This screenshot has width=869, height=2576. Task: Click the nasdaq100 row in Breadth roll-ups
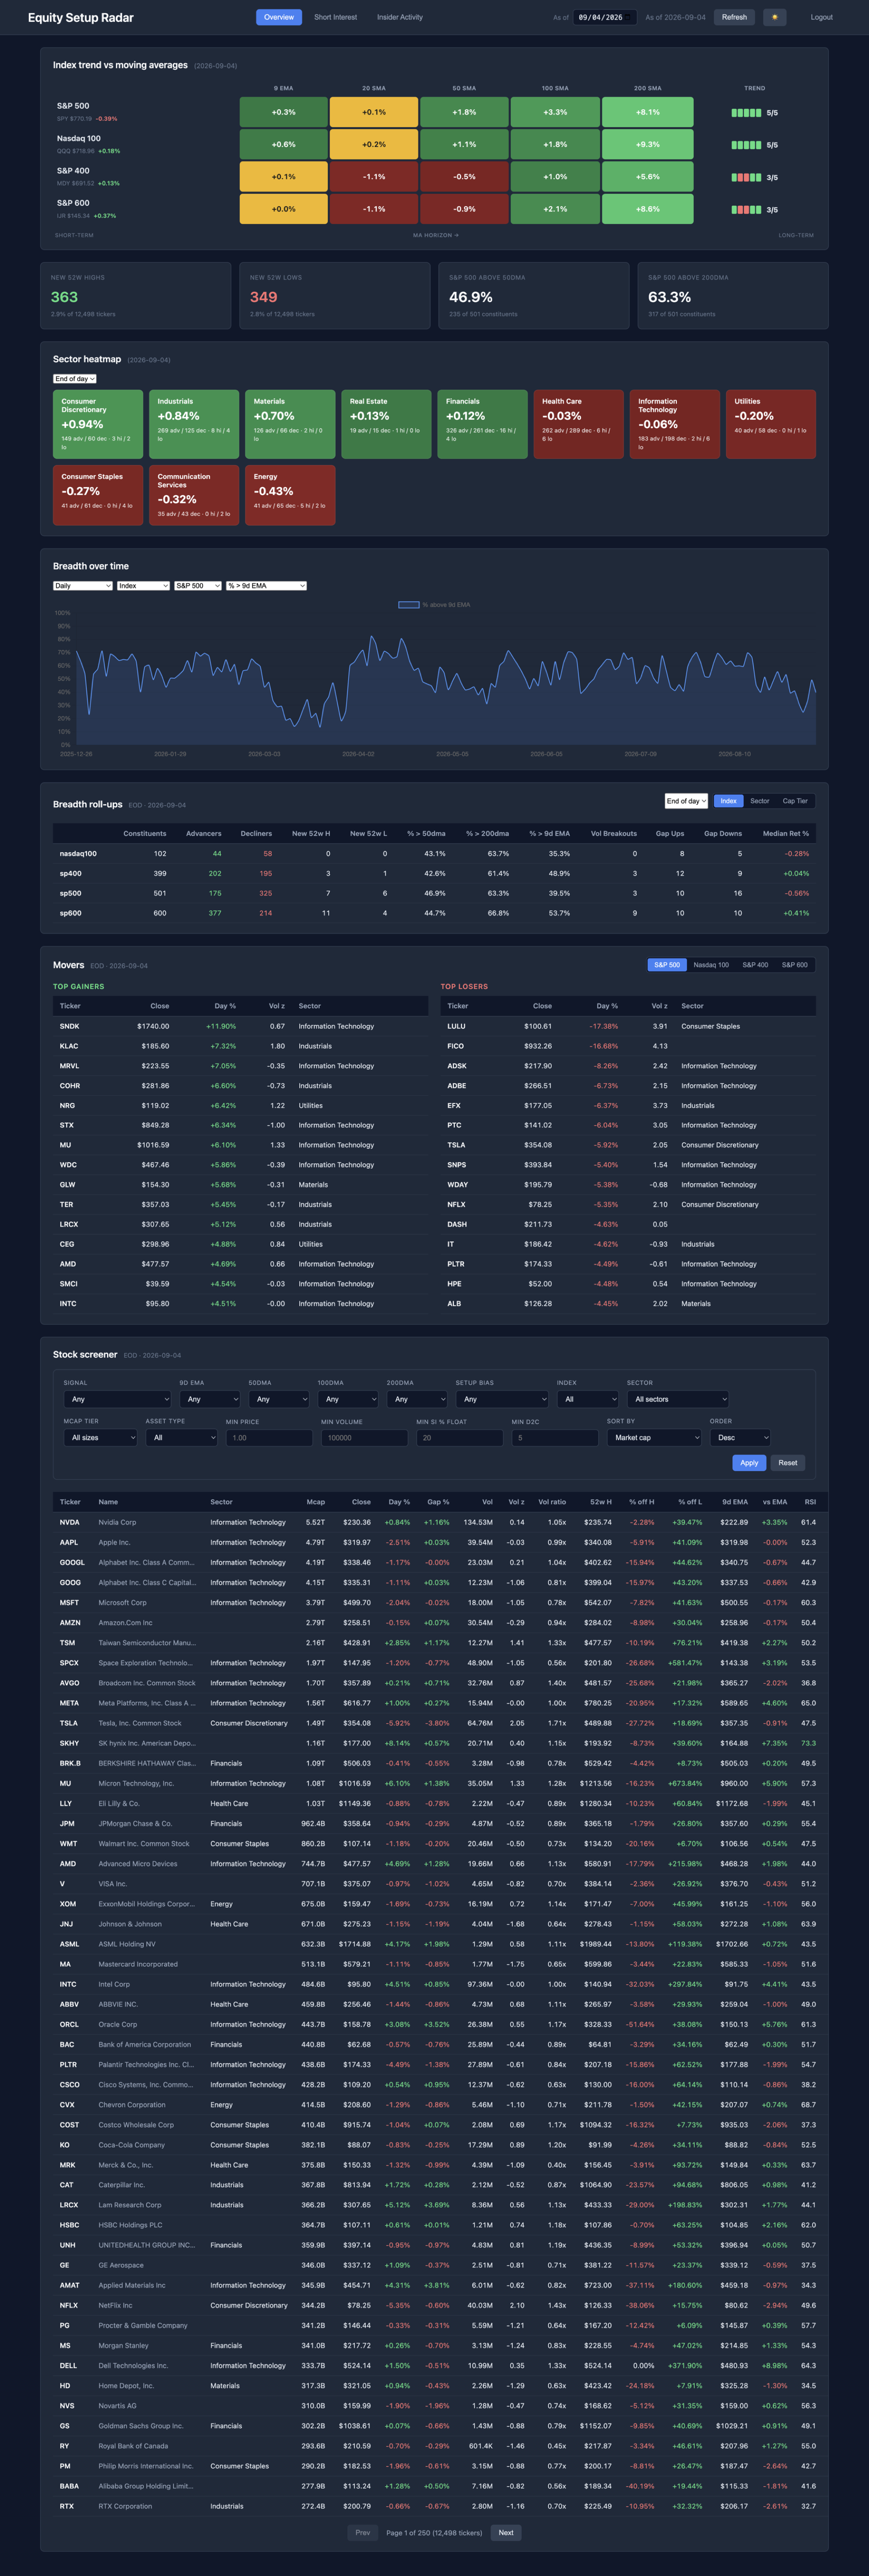click(x=434, y=854)
